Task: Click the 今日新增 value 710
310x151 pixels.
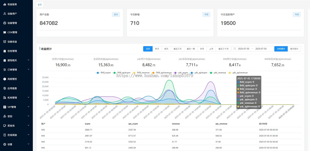Action: tap(135, 23)
